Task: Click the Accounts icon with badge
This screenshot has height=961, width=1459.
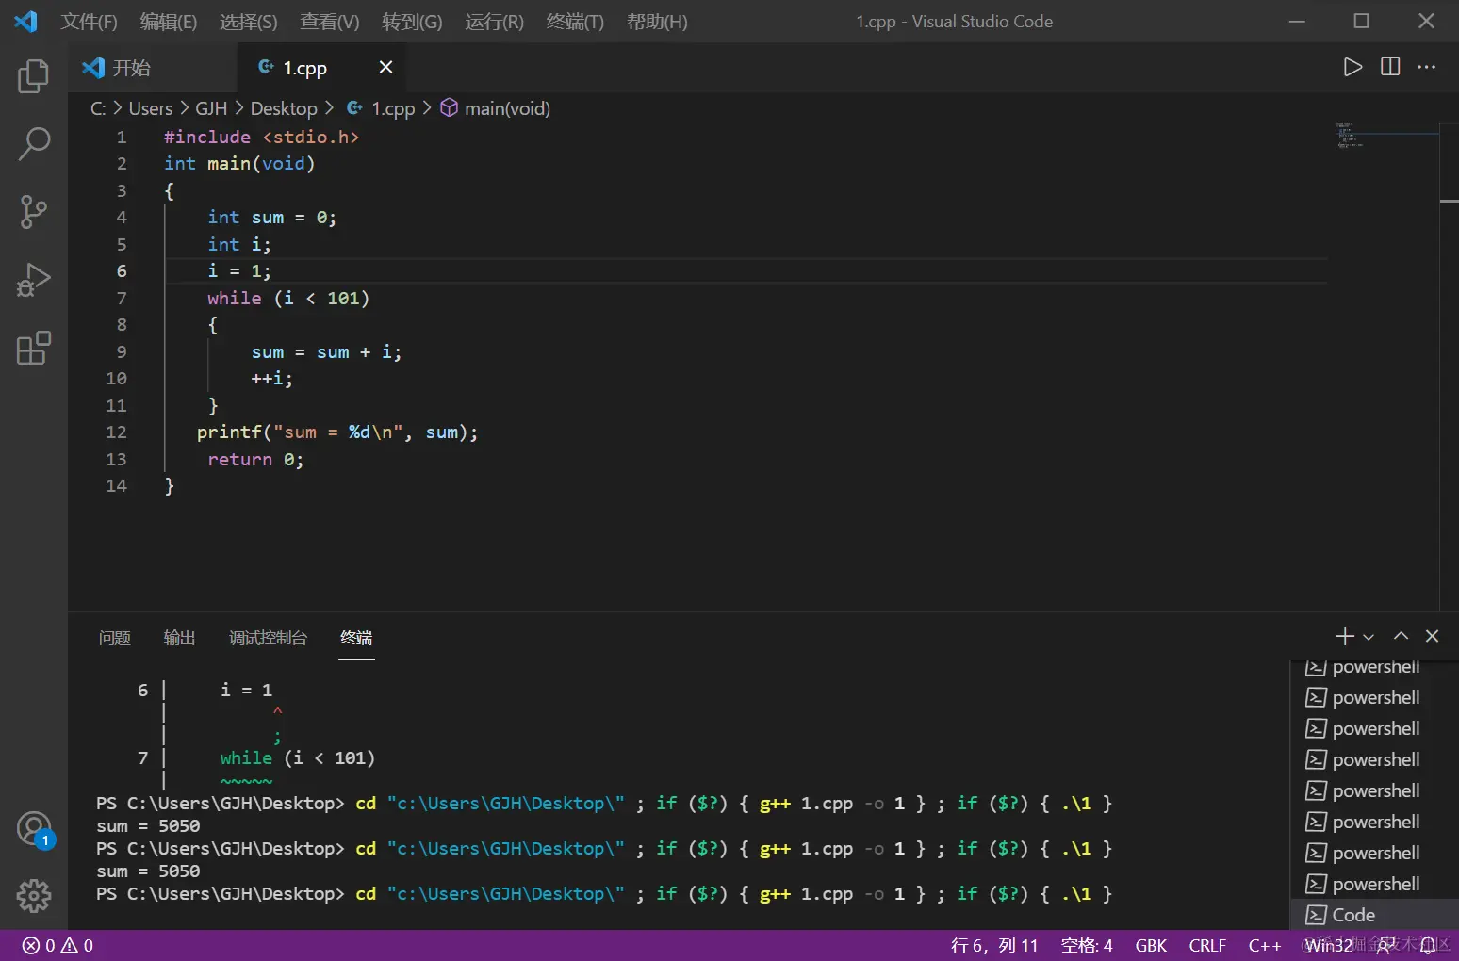Action: pyautogui.click(x=34, y=829)
